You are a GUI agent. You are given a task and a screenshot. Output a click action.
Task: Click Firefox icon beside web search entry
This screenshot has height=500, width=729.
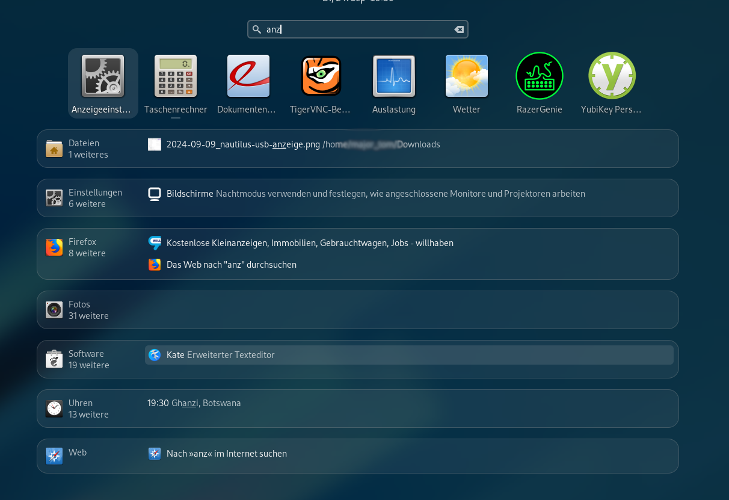pyautogui.click(x=155, y=265)
